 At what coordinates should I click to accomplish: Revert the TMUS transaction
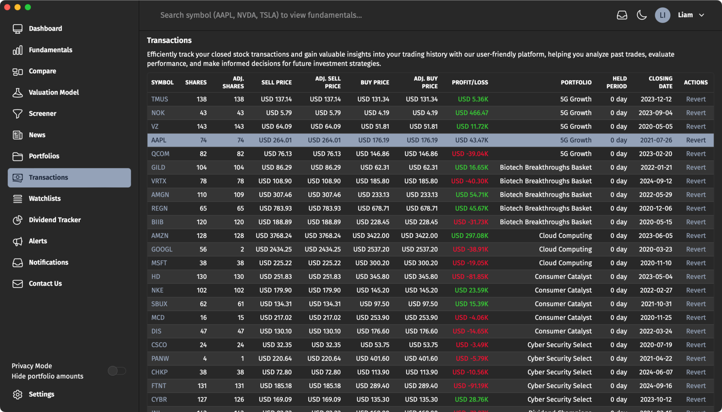(696, 99)
